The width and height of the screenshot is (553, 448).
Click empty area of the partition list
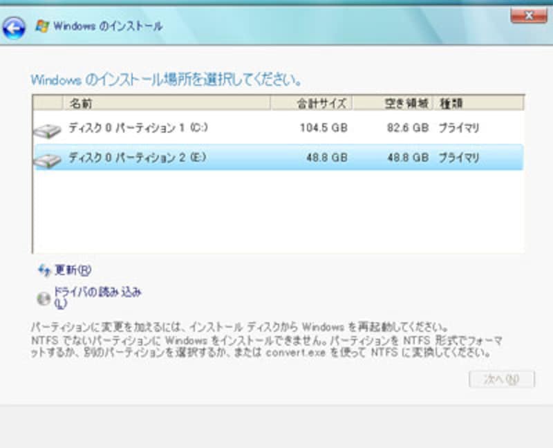pos(276,214)
